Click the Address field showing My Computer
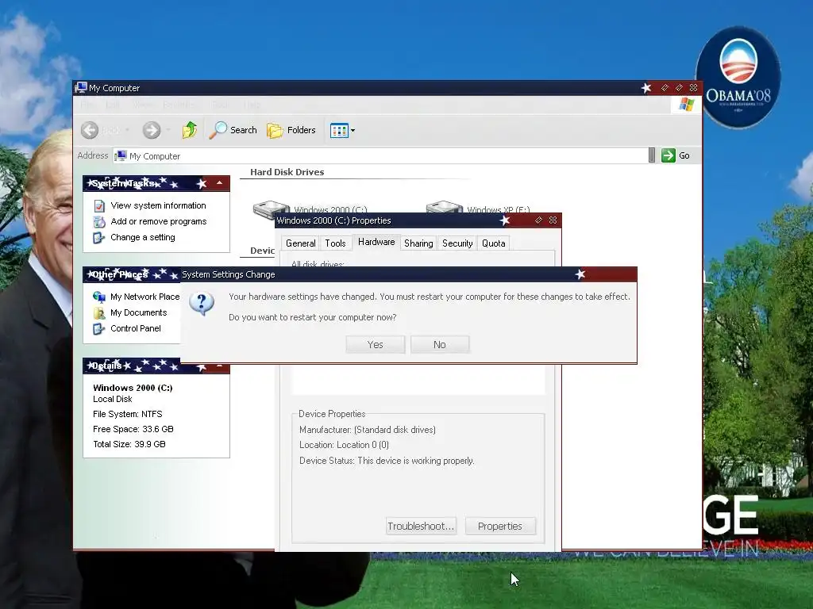This screenshot has width=813, height=609. (x=381, y=155)
